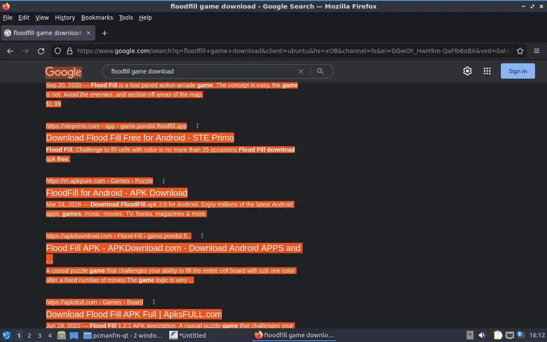The height and width of the screenshot is (342, 547).
Task: Reload the current page
Action: click(41, 51)
